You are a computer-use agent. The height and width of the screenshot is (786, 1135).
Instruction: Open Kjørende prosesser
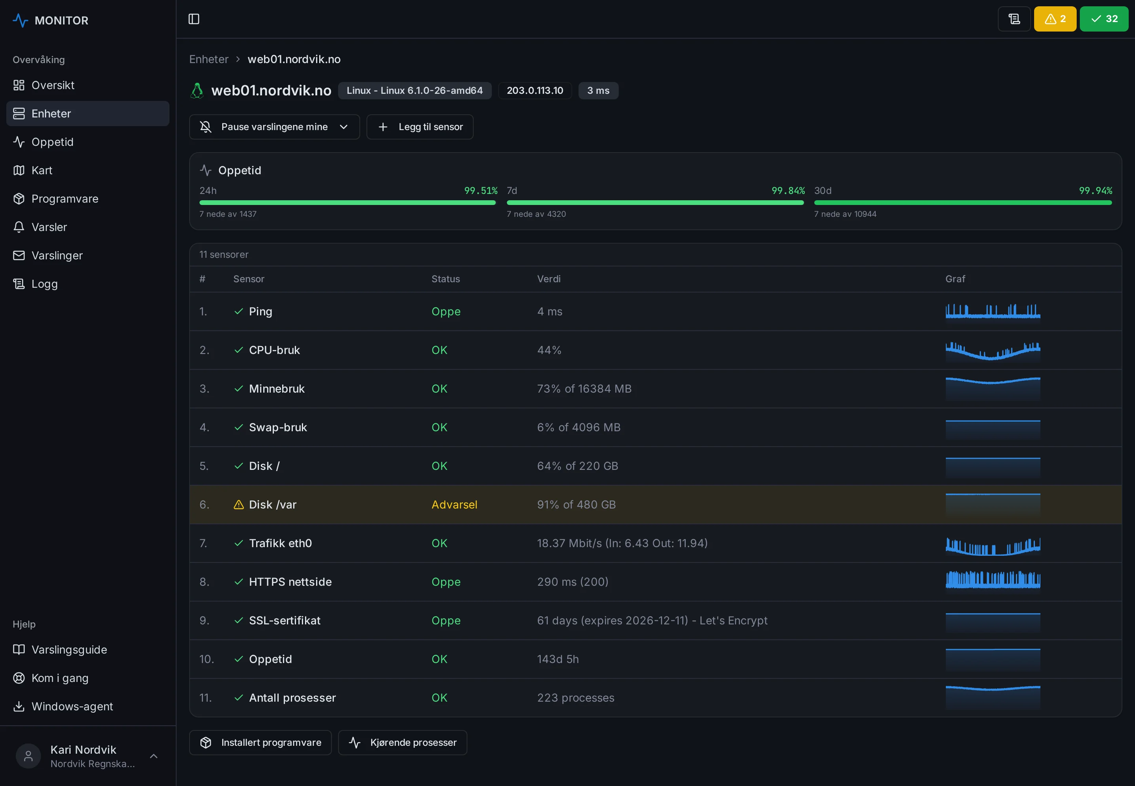402,742
